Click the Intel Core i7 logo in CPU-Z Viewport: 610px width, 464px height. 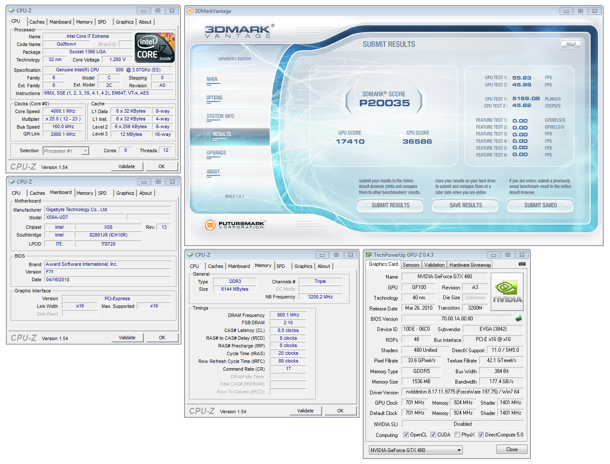[155, 47]
